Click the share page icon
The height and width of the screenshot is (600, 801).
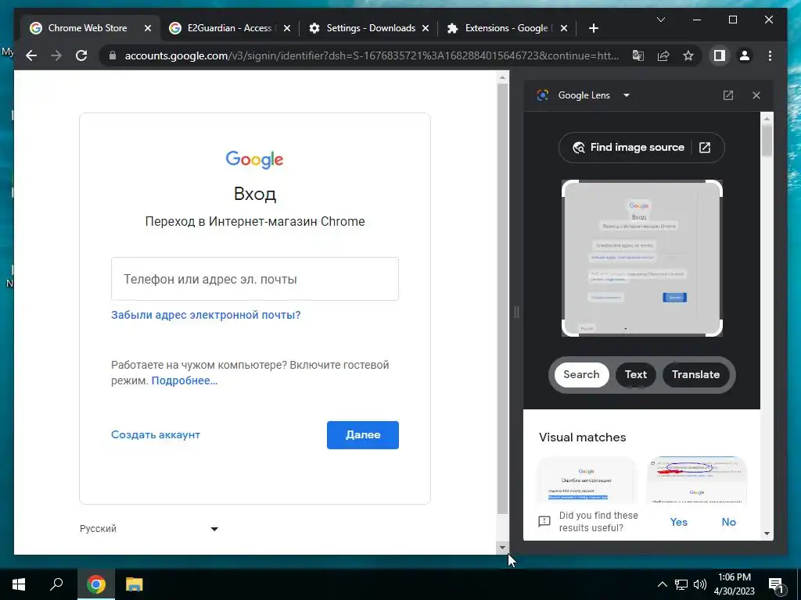663,55
